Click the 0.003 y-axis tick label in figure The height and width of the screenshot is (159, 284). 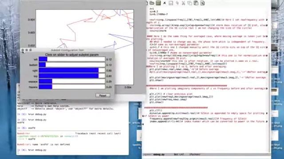pos(32,33)
